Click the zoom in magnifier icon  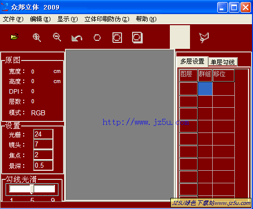point(37,37)
